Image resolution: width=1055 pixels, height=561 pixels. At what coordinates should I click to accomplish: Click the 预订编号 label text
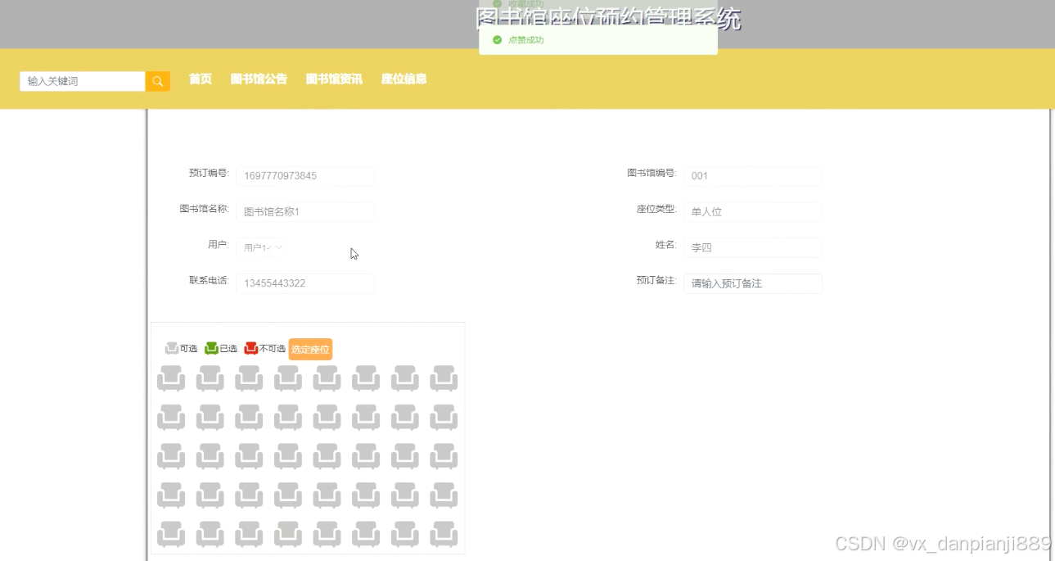pos(209,174)
